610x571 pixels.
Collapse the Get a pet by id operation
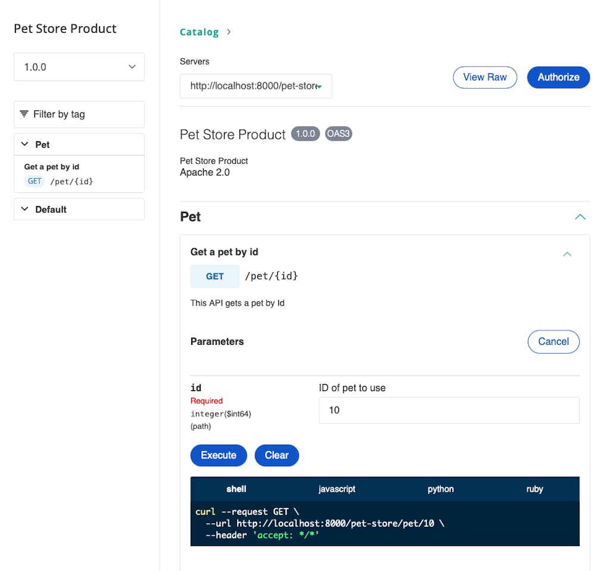567,254
